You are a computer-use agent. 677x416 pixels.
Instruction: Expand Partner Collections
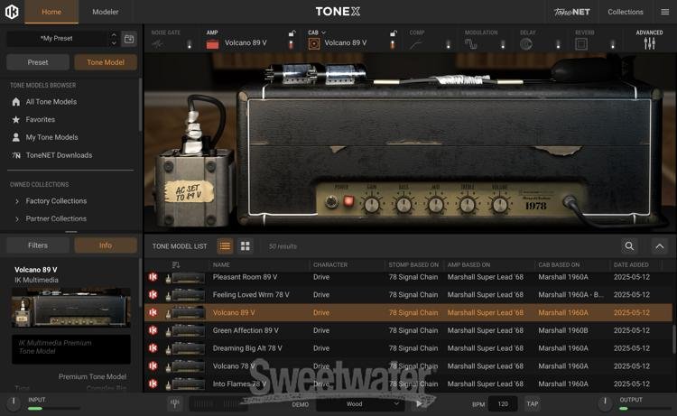[x=17, y=219]
